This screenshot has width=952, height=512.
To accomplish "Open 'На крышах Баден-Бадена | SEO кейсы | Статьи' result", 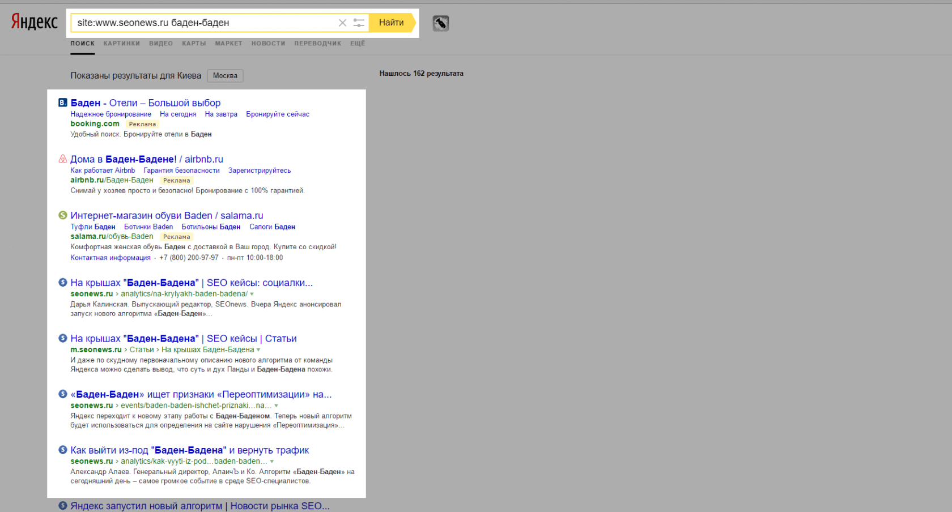I will [184, 339].
